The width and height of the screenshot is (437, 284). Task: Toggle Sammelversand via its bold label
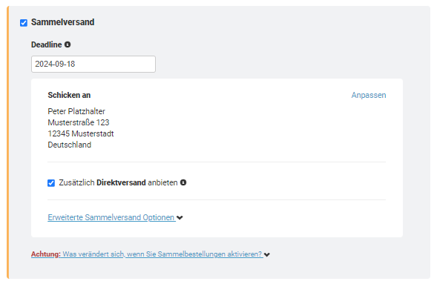[x=63, y=22]
